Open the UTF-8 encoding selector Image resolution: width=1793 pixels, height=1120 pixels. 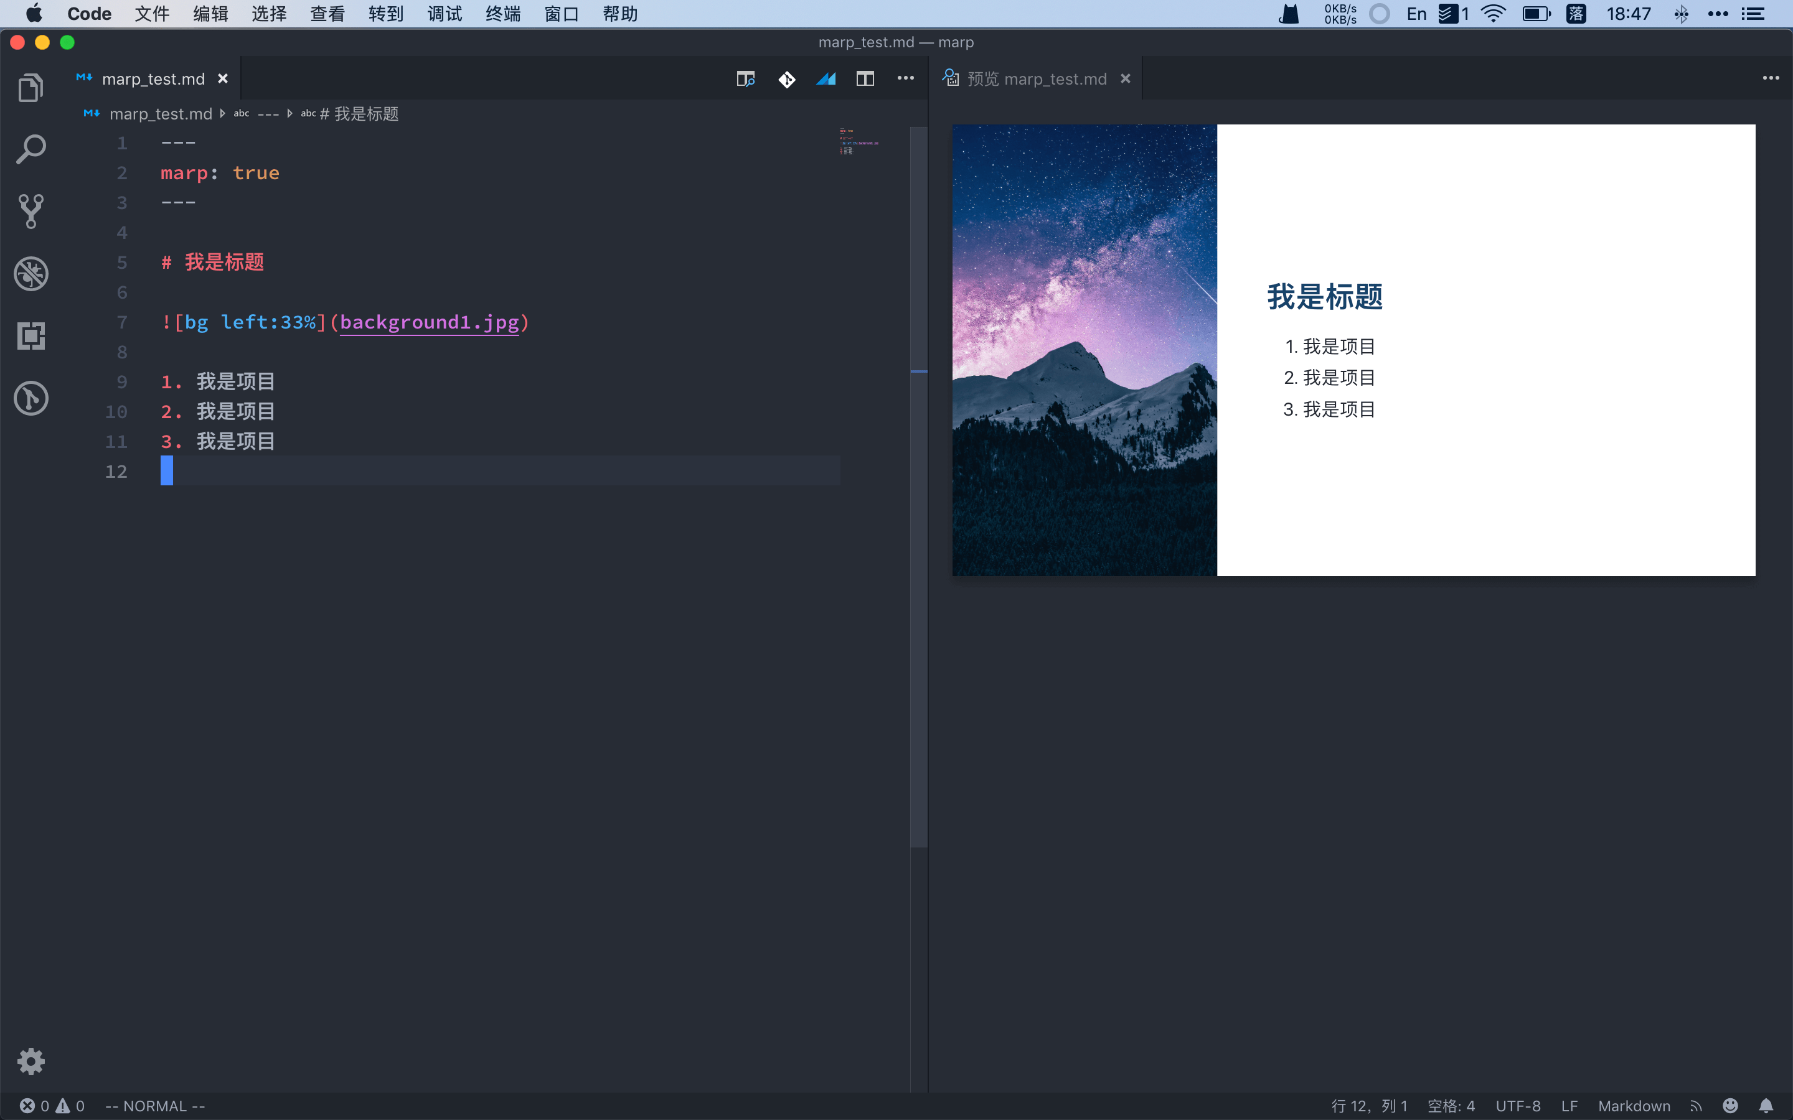point(1517,1106)
